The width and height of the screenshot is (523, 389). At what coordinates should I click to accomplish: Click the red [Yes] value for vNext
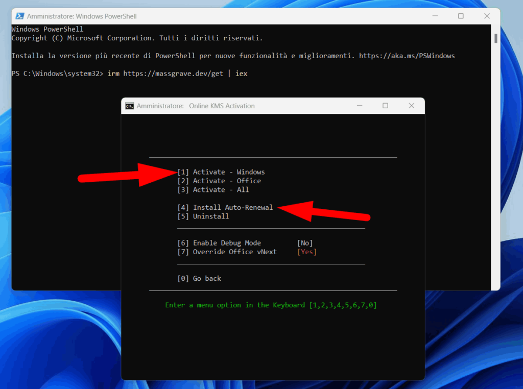(307, 252)
